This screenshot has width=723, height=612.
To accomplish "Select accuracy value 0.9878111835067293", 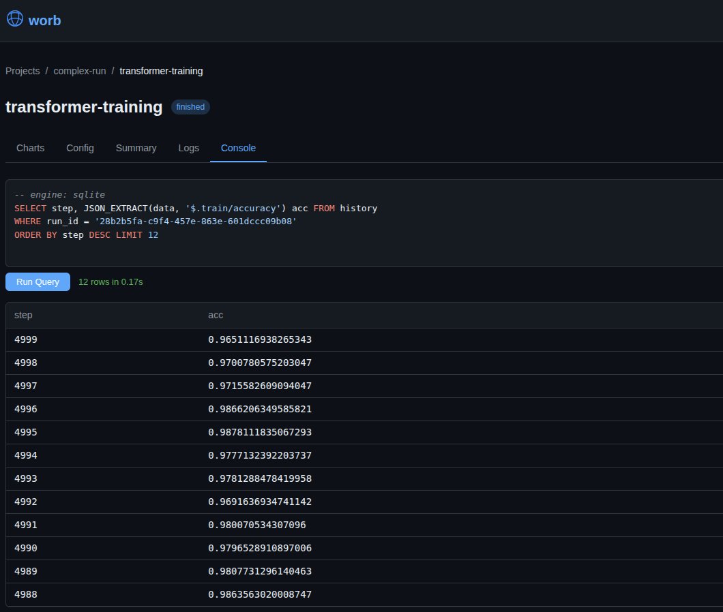I will coord(260,432).
